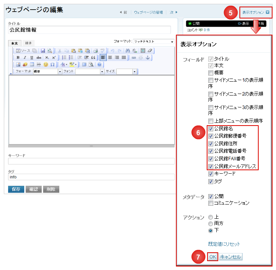276x270 pixels.
Task: Apply Superscript formatting
Action: (54, 58)
